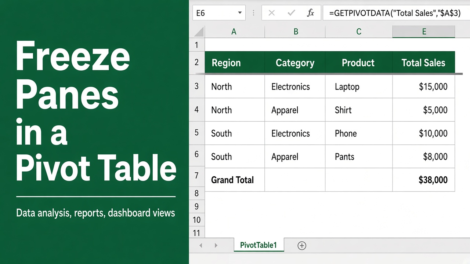Viewport: 470px width, 264px height.
Task: Click the three-dot handle beside Name Box
Action: [253, 13]
